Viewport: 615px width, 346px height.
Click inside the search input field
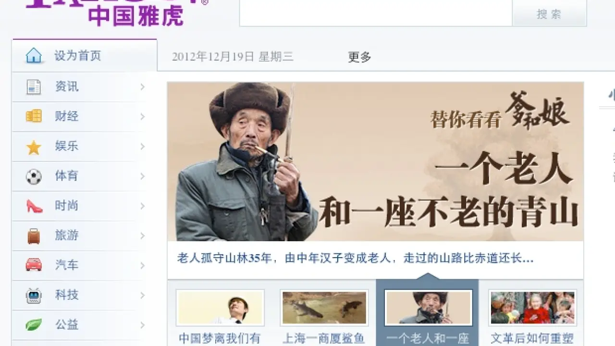pyautogui.click(x=376, y=13)
